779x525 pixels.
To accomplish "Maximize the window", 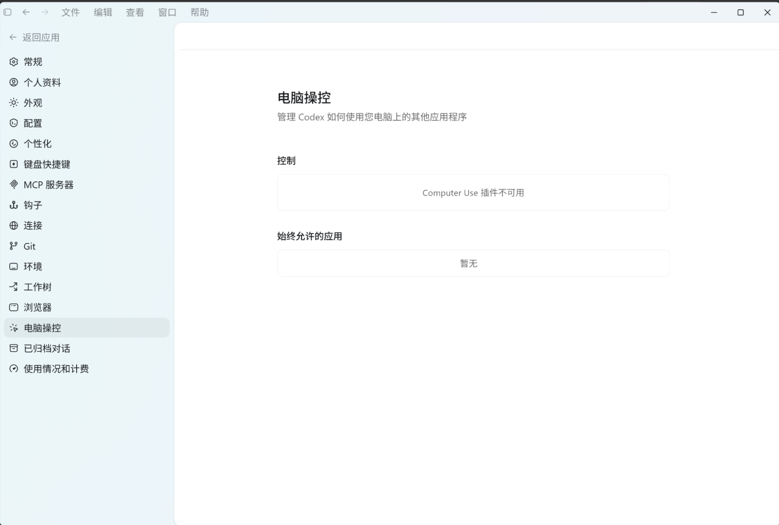I will (741, 12).
